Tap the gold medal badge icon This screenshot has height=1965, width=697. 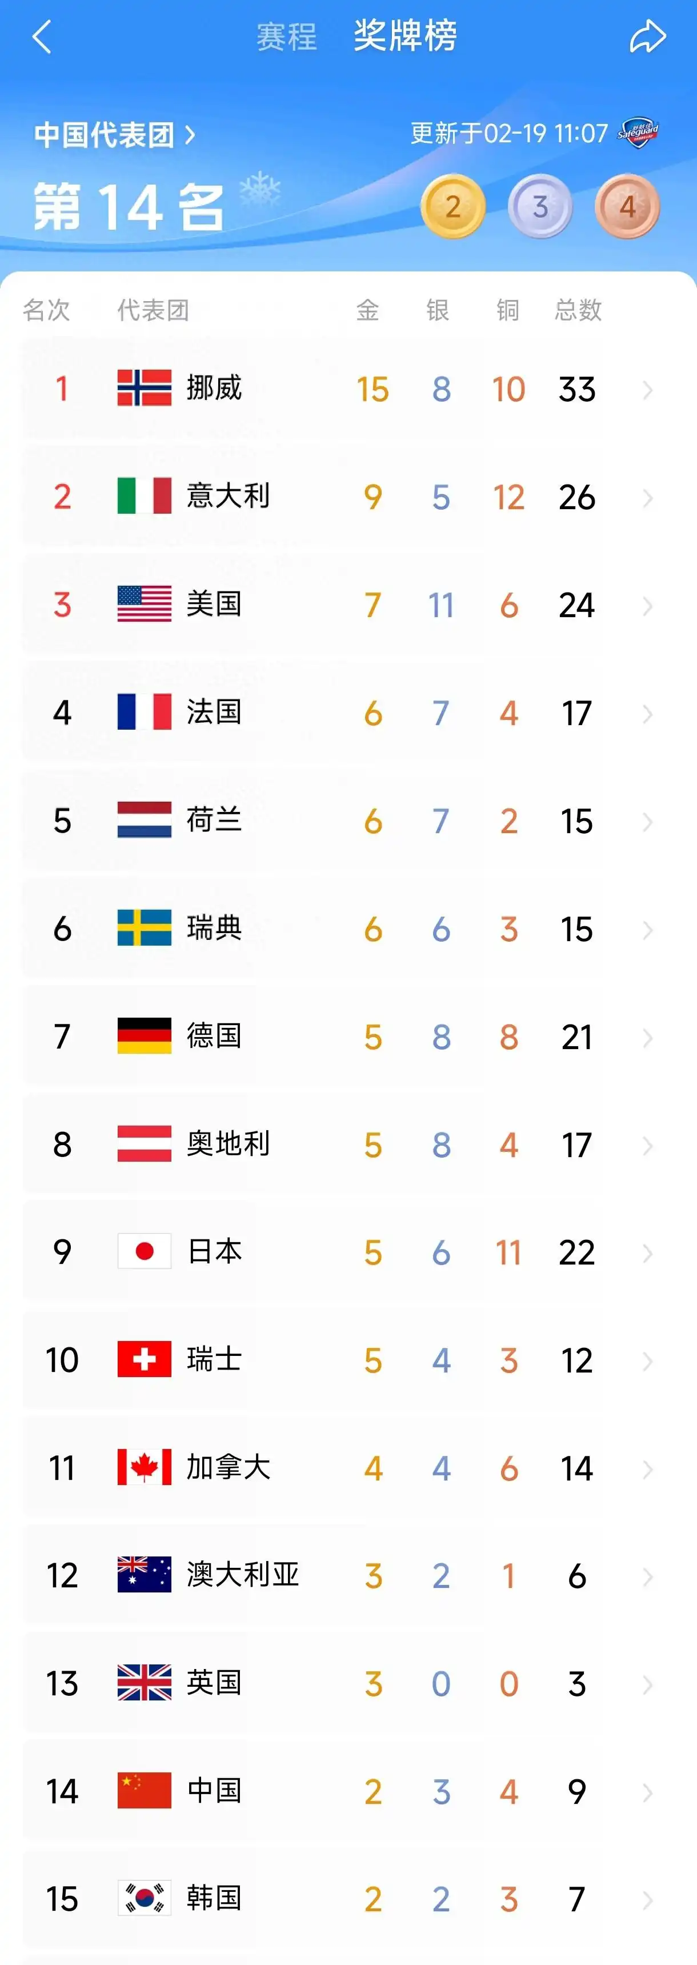coord(453,207)
